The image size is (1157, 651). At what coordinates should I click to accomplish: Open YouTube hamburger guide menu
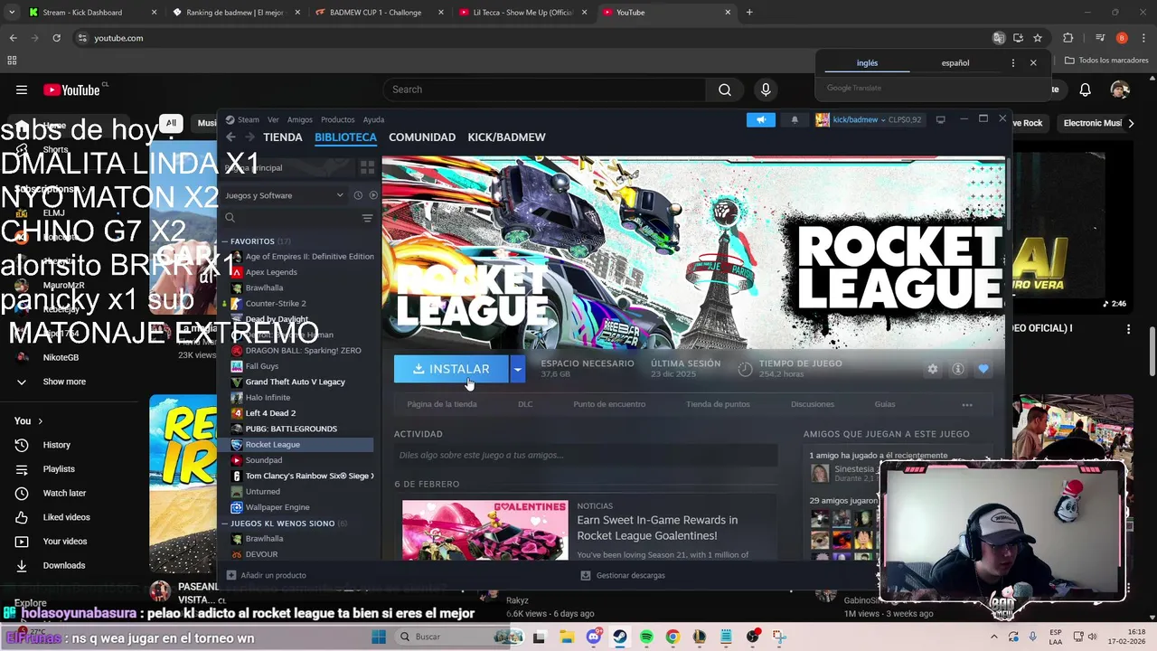tap(22, 90)
